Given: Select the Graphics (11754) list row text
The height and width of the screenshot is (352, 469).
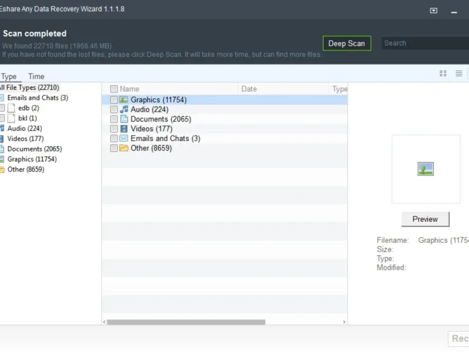Looking at the screenshot, I should click(x=158, y=100).
